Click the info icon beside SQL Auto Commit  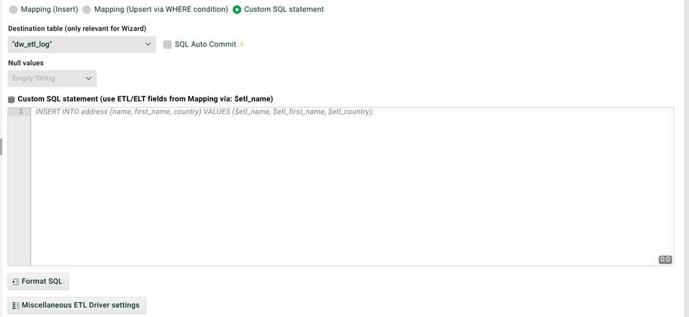pos(242,44)
